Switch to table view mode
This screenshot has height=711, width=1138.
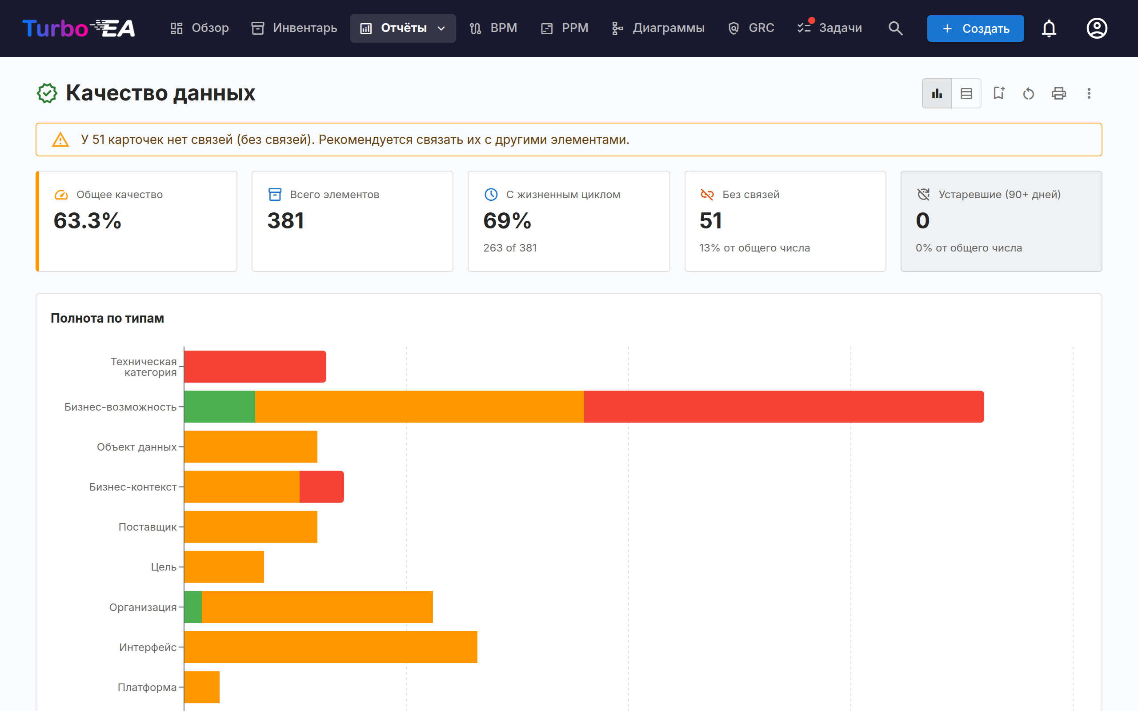(x=966, y=94)
